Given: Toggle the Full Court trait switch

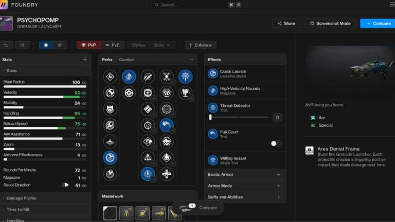Looking at the screenshot, I should 276,144.
